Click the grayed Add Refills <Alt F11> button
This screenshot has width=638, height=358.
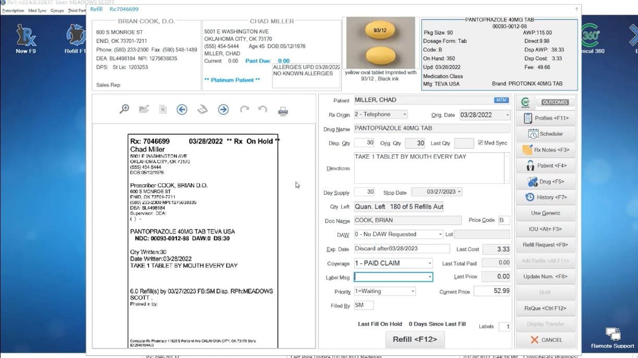tap(546, 261)
